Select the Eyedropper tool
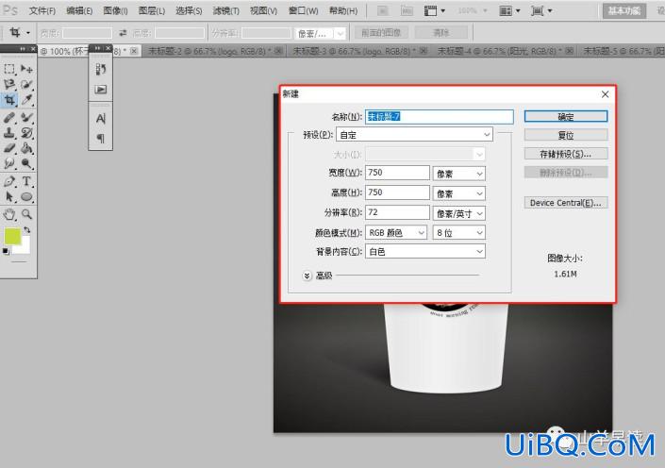This screenshot has width=665, height=468. (x=26, y=100)
